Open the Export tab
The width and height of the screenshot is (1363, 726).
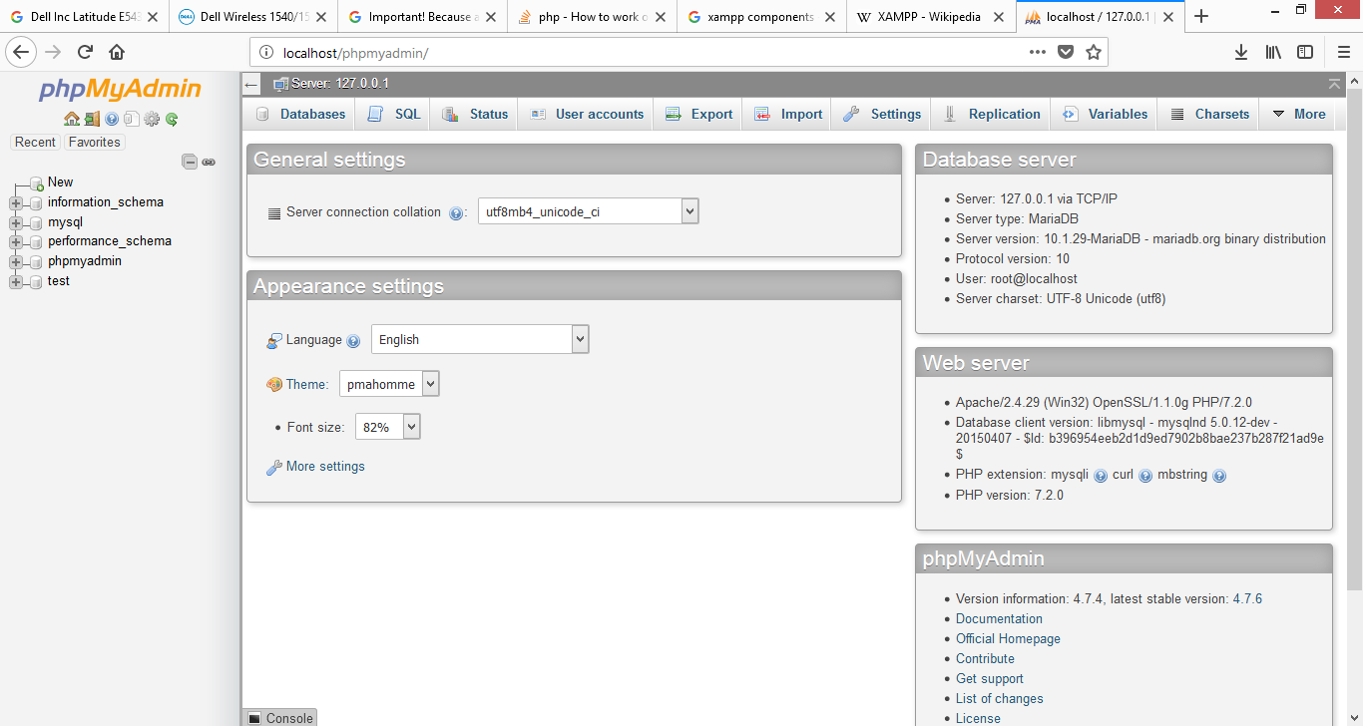coord(698,114)
